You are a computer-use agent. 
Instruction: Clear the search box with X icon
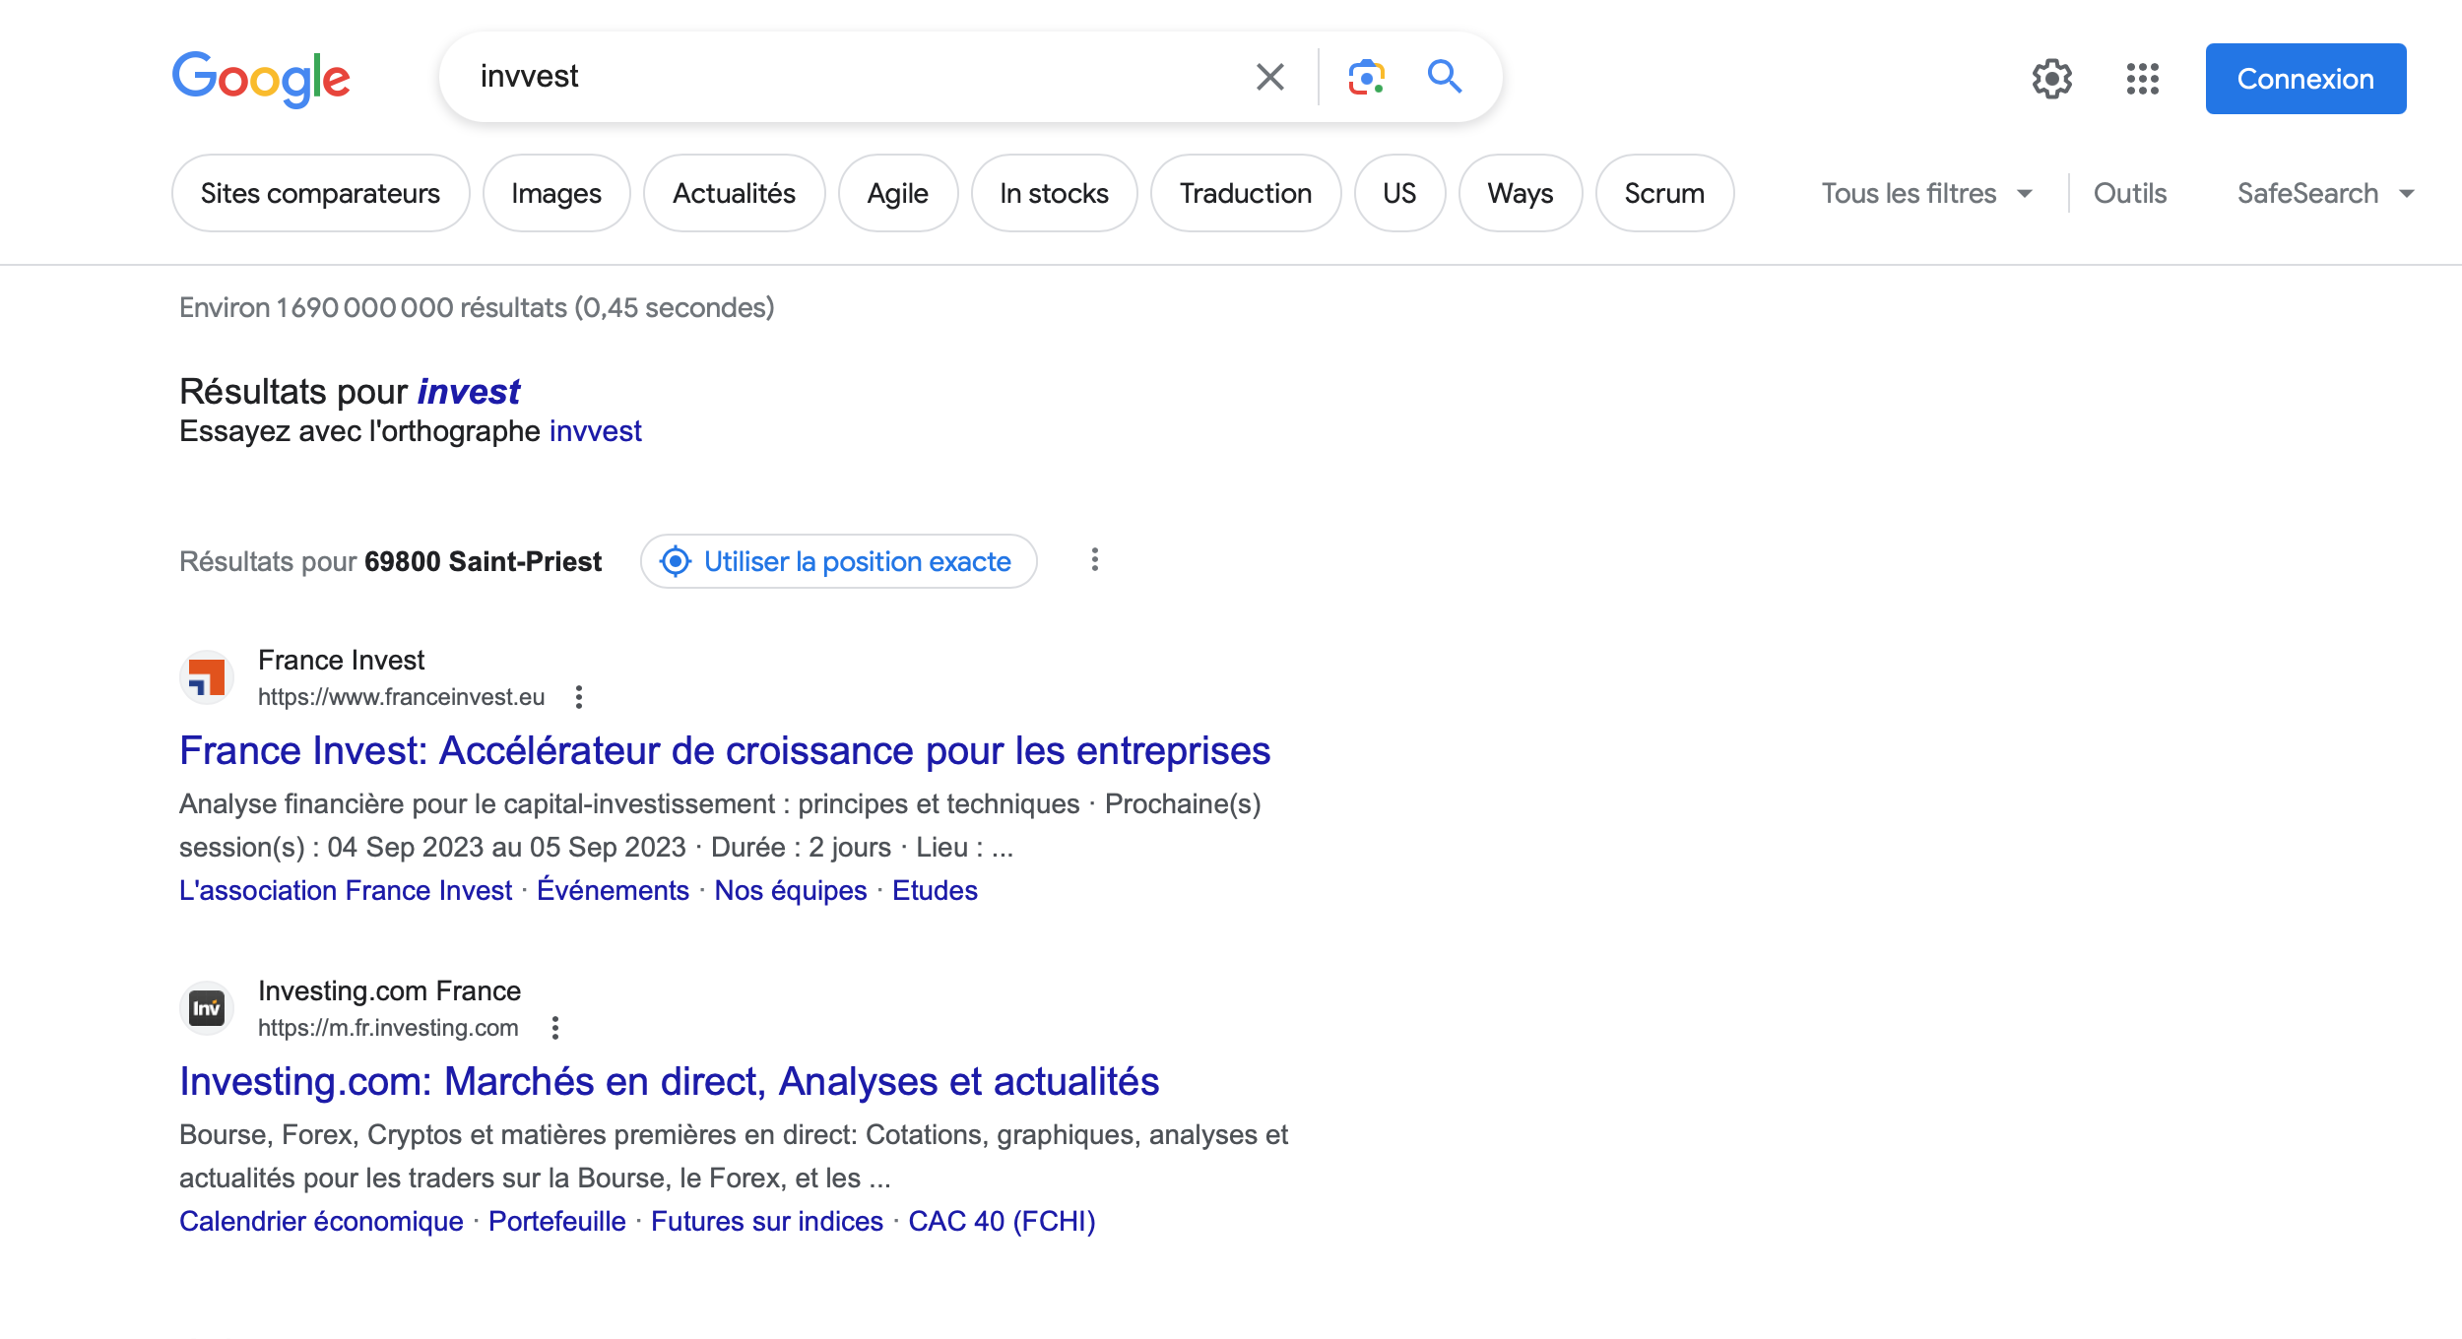(1270, 77)
